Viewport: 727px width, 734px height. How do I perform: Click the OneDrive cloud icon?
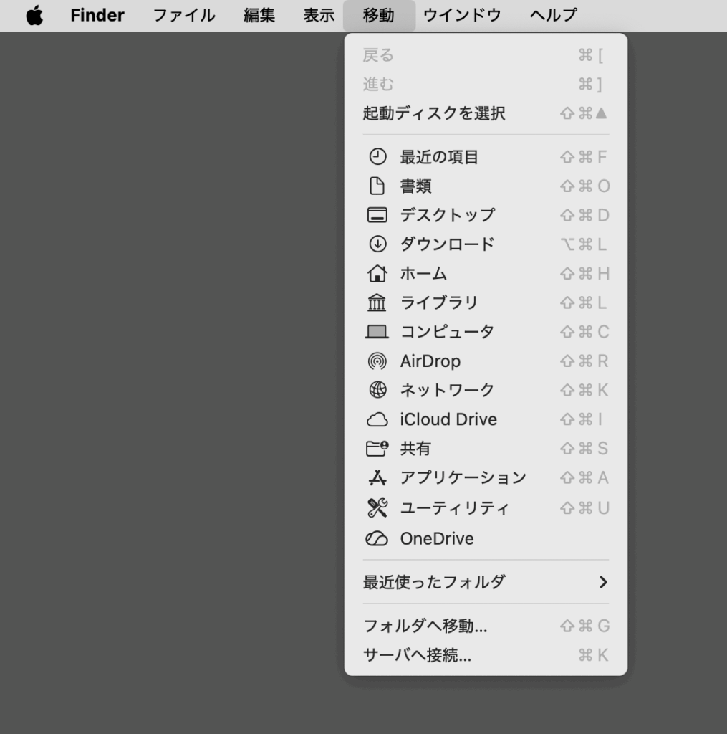pos(377,539)
